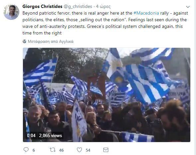The width and height of the screenshot is (196, 155).
Task: Click the '4 ώρες' timestamp
Action: 103,7
